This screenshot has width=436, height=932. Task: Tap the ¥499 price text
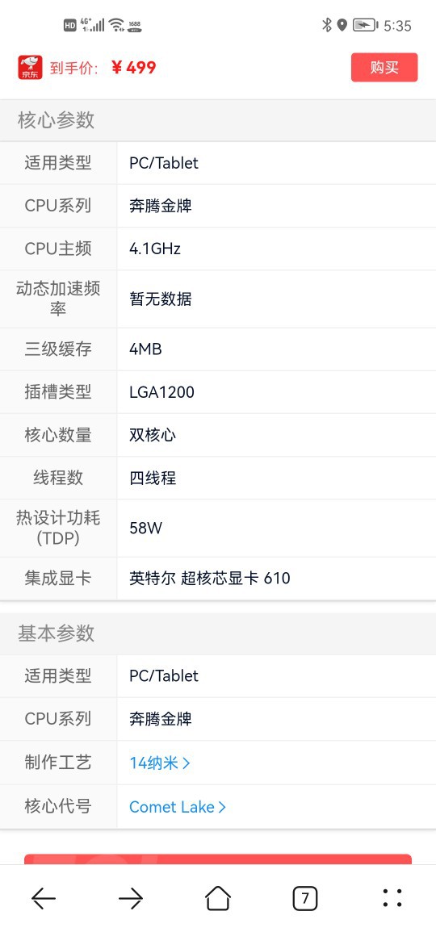click(134, 68)
